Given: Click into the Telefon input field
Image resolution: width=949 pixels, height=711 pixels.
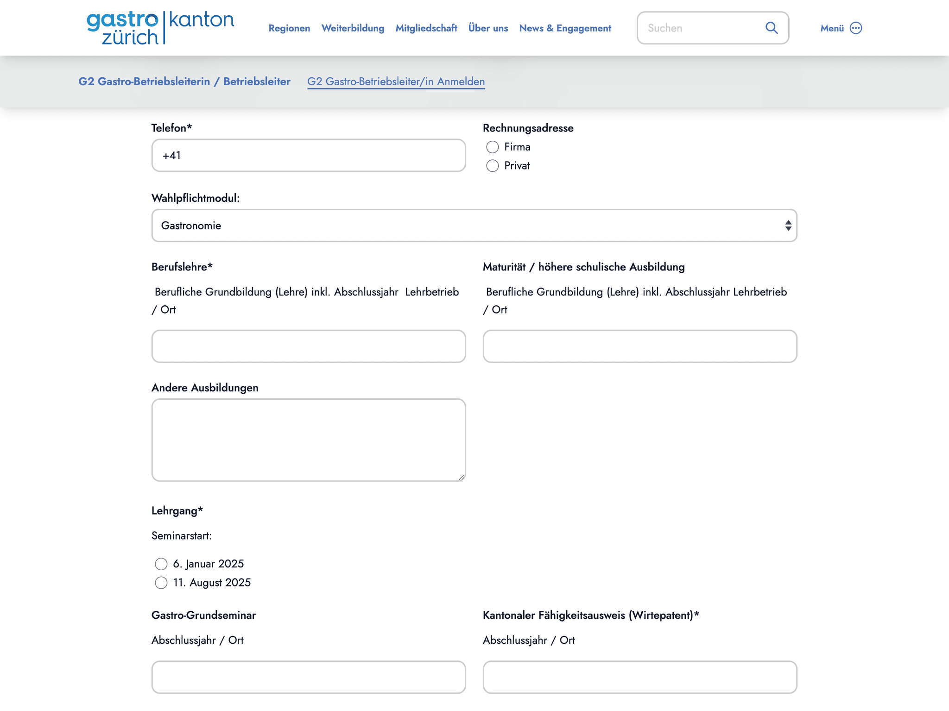Looking at the screenshot, I should (309, 155).
